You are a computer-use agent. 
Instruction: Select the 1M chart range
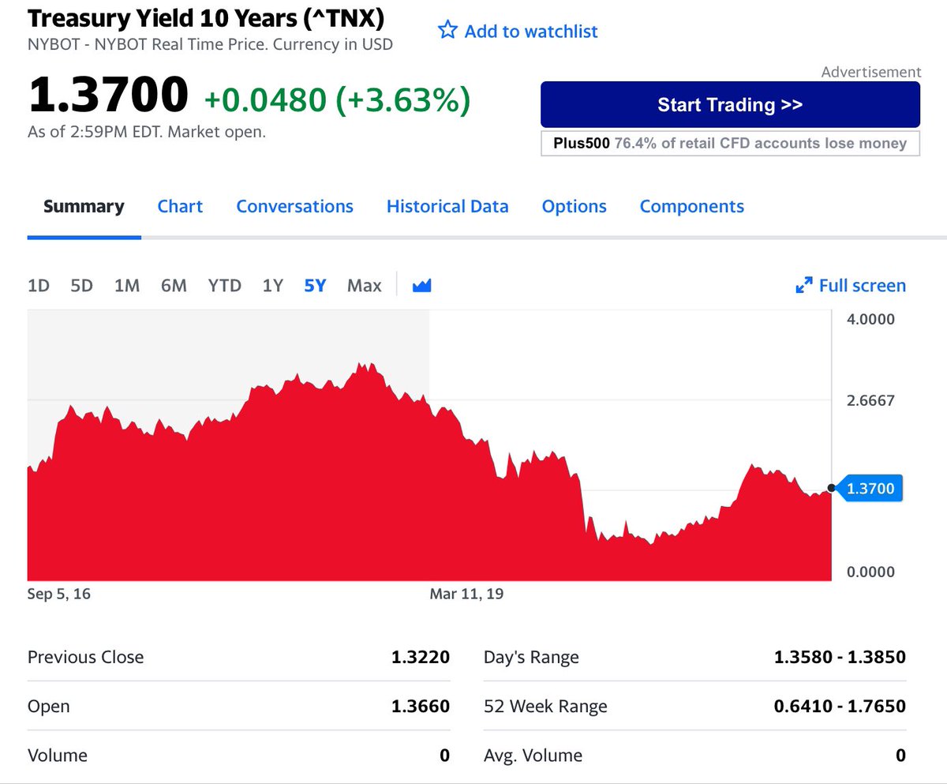pos(127,286)
